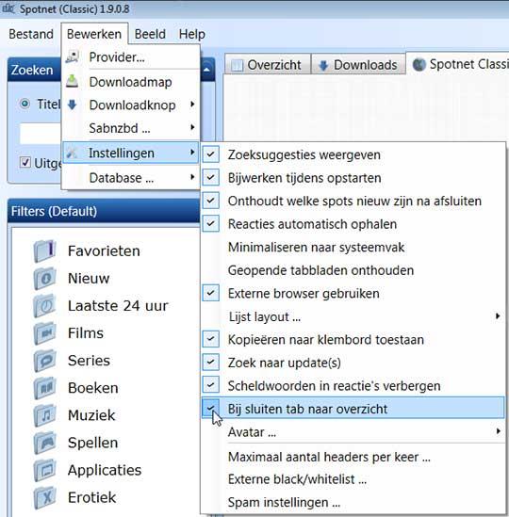
Task: Expand the Lijst layout submenu
Action: pyautogui.click(x=353, y=316)
